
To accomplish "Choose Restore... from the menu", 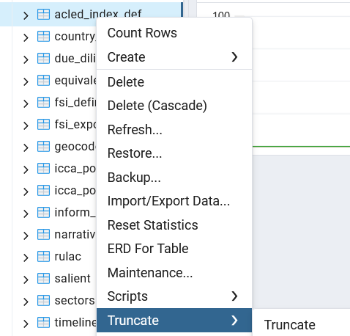I will pos(174,153).
